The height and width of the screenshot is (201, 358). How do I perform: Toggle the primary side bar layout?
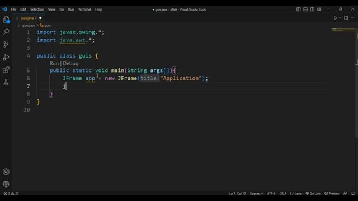point(298,9)
